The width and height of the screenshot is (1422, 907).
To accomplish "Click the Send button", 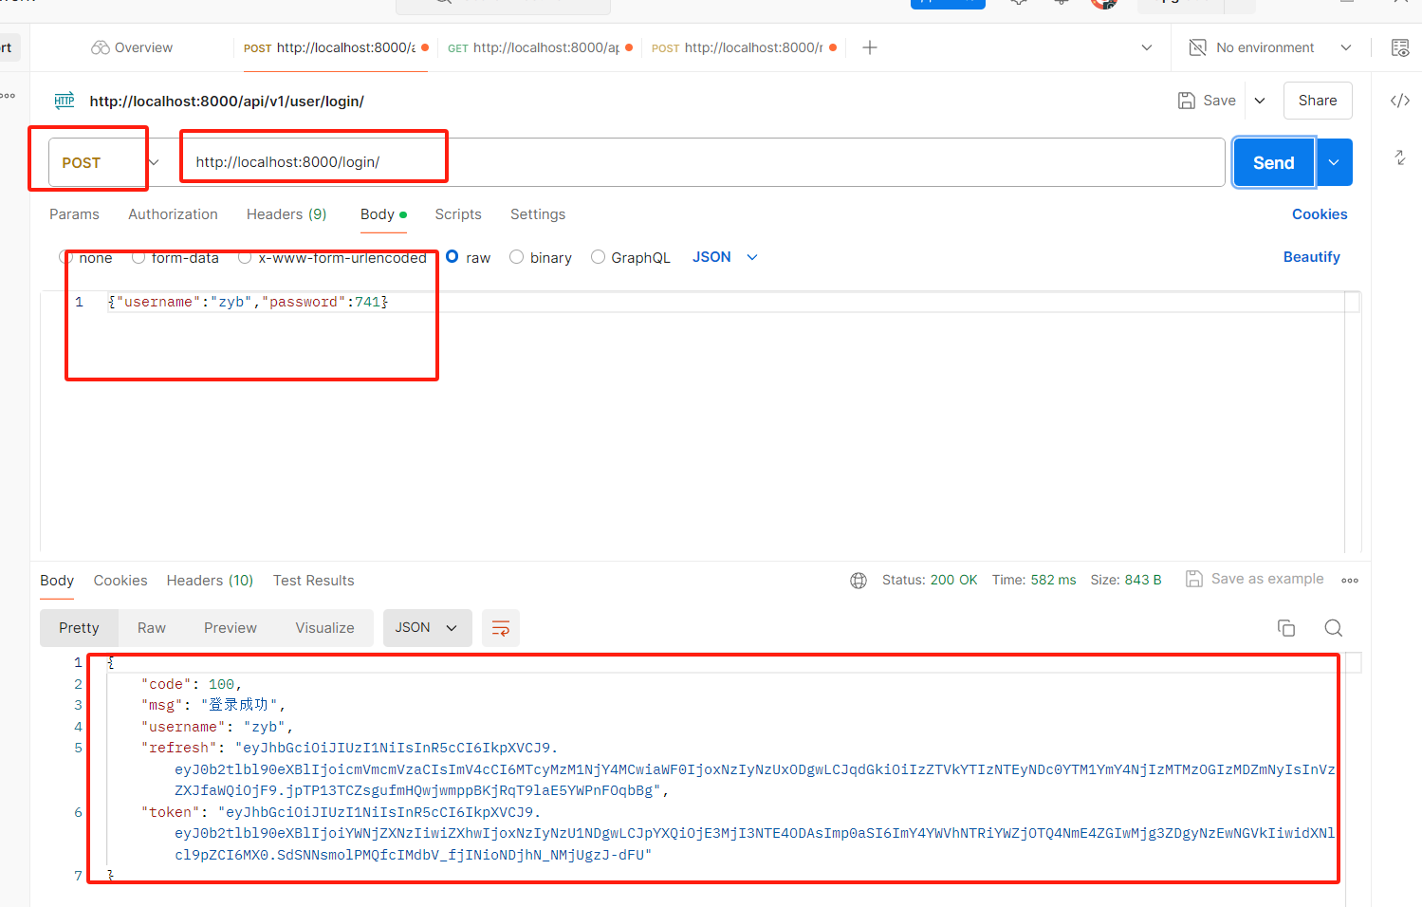I will click(1273, 162).
